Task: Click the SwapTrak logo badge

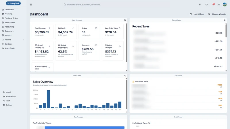Action: tap(13, 3)
